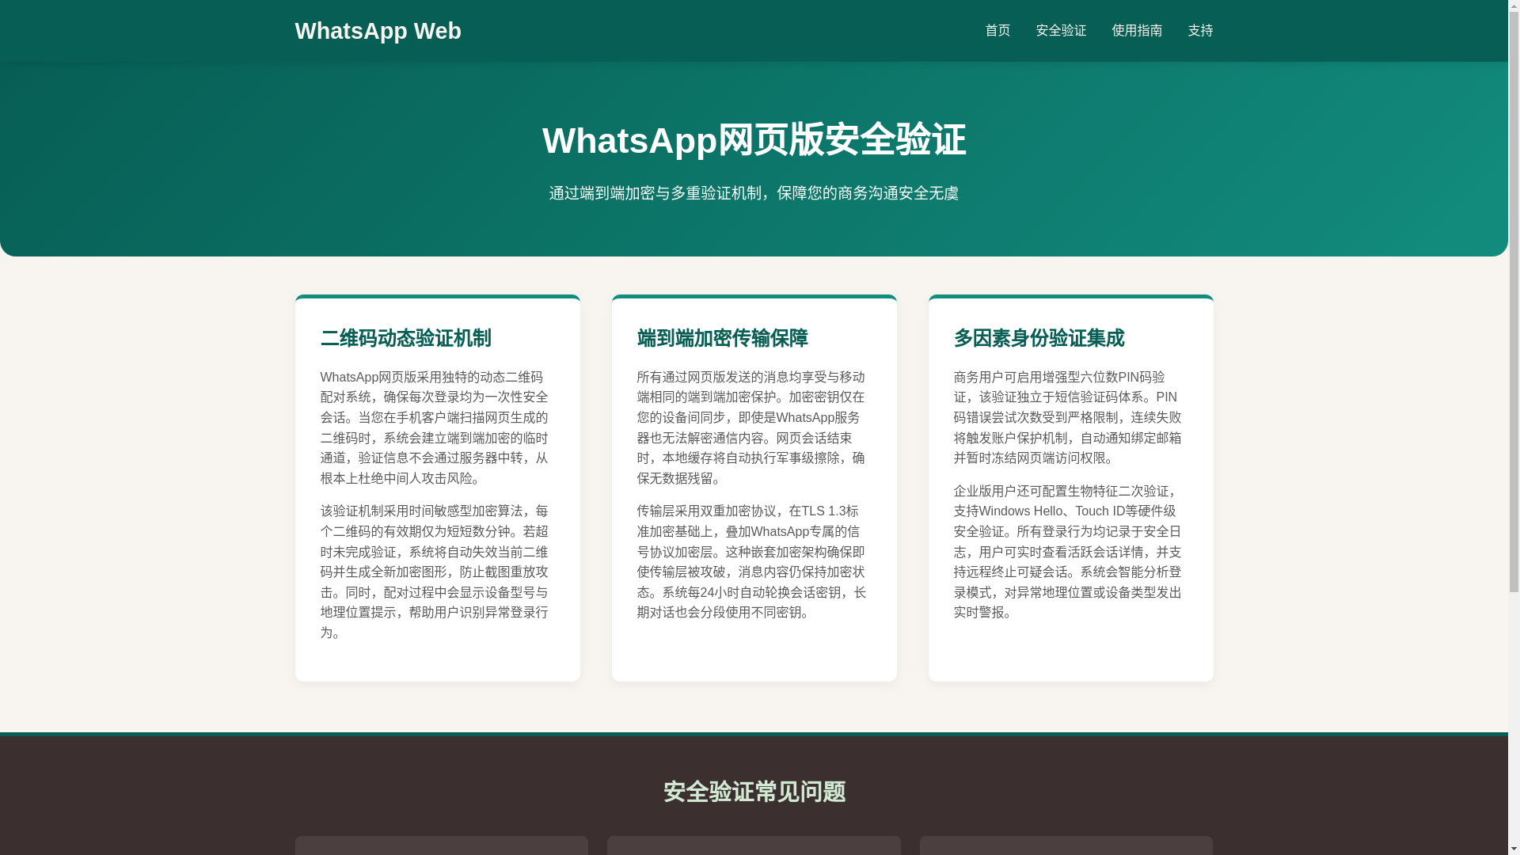Click the WhatsApp Web logo title
Image resolution: width=1520 pixels, height=855 pixels.
coord(378,31)
